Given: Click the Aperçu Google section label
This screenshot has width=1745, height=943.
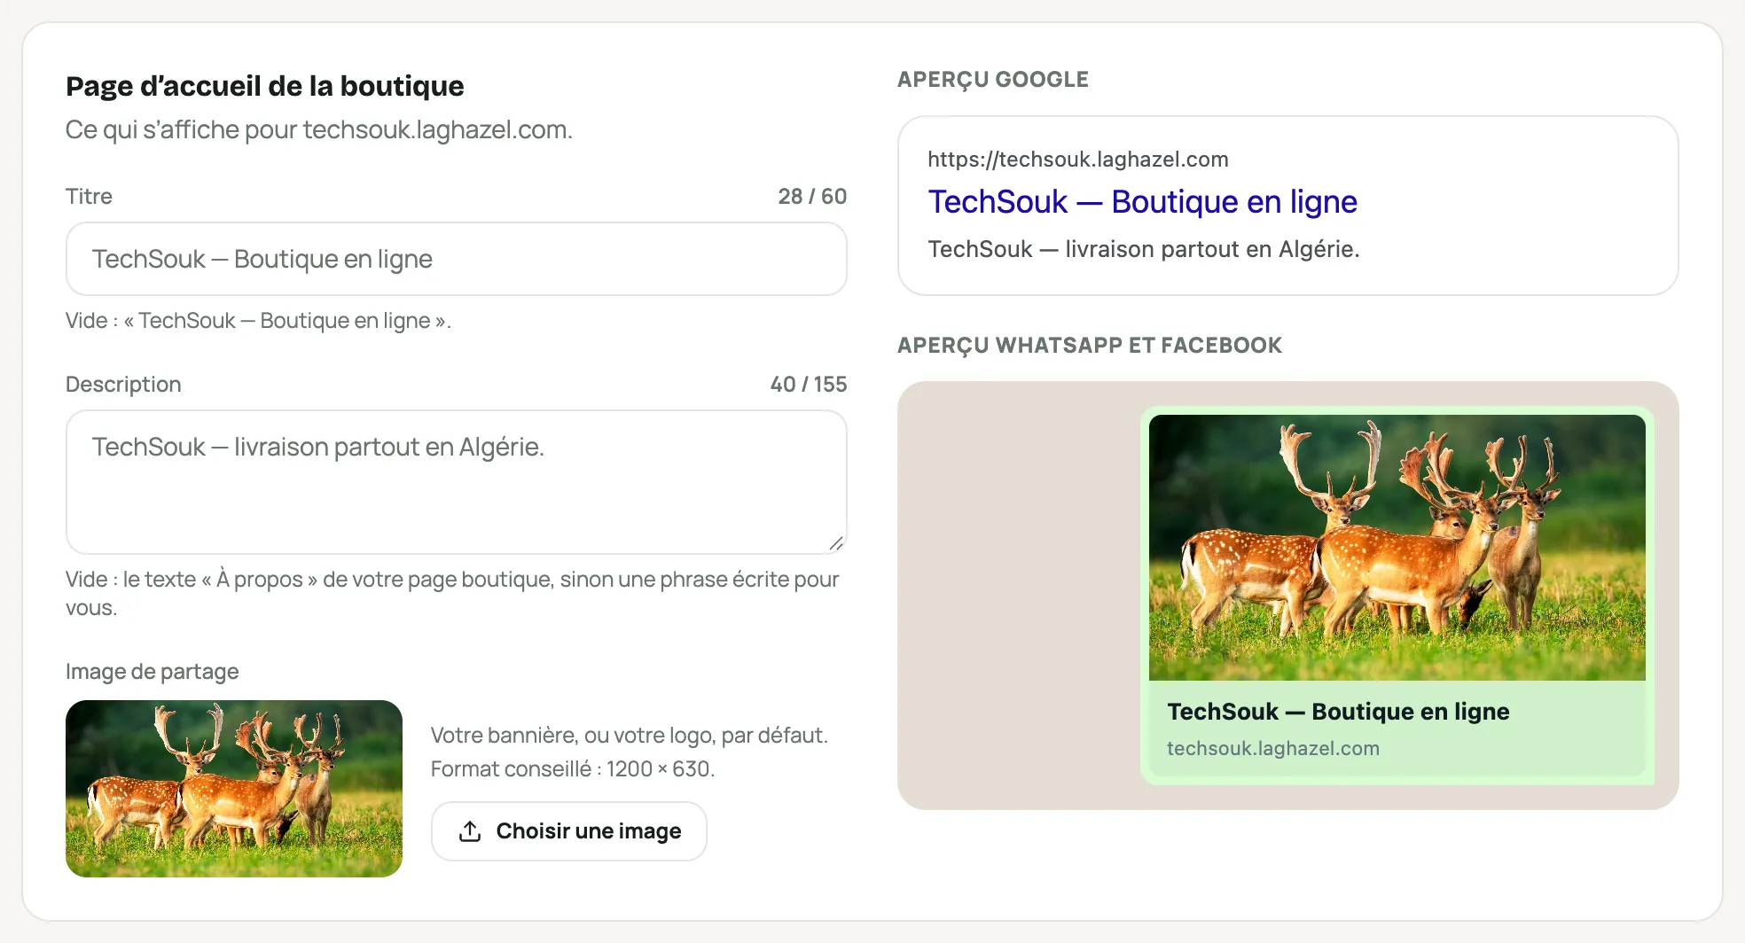Looking at the screenshot, I should 993,80.
